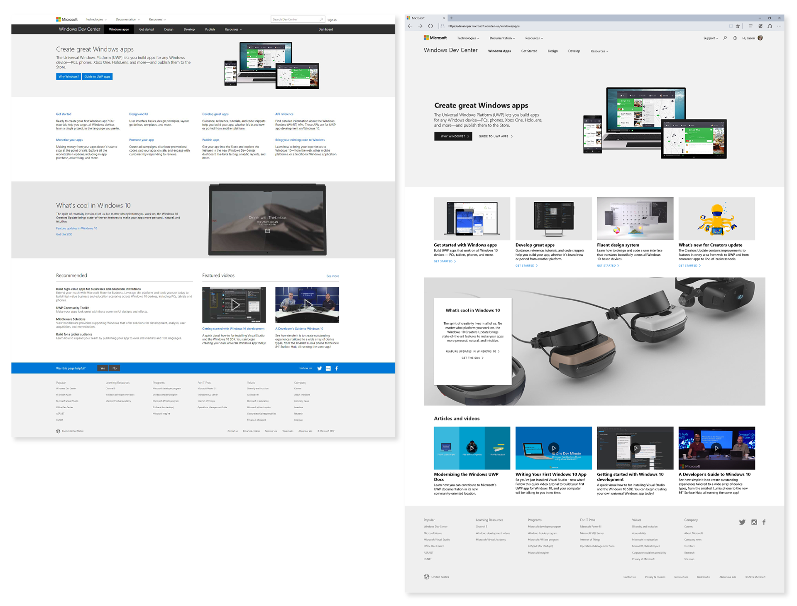Image resolution: width=797 pixels, height=606 pixels.
Task: Open Dashboard in left dark nav bar
Action: point(325,29)
